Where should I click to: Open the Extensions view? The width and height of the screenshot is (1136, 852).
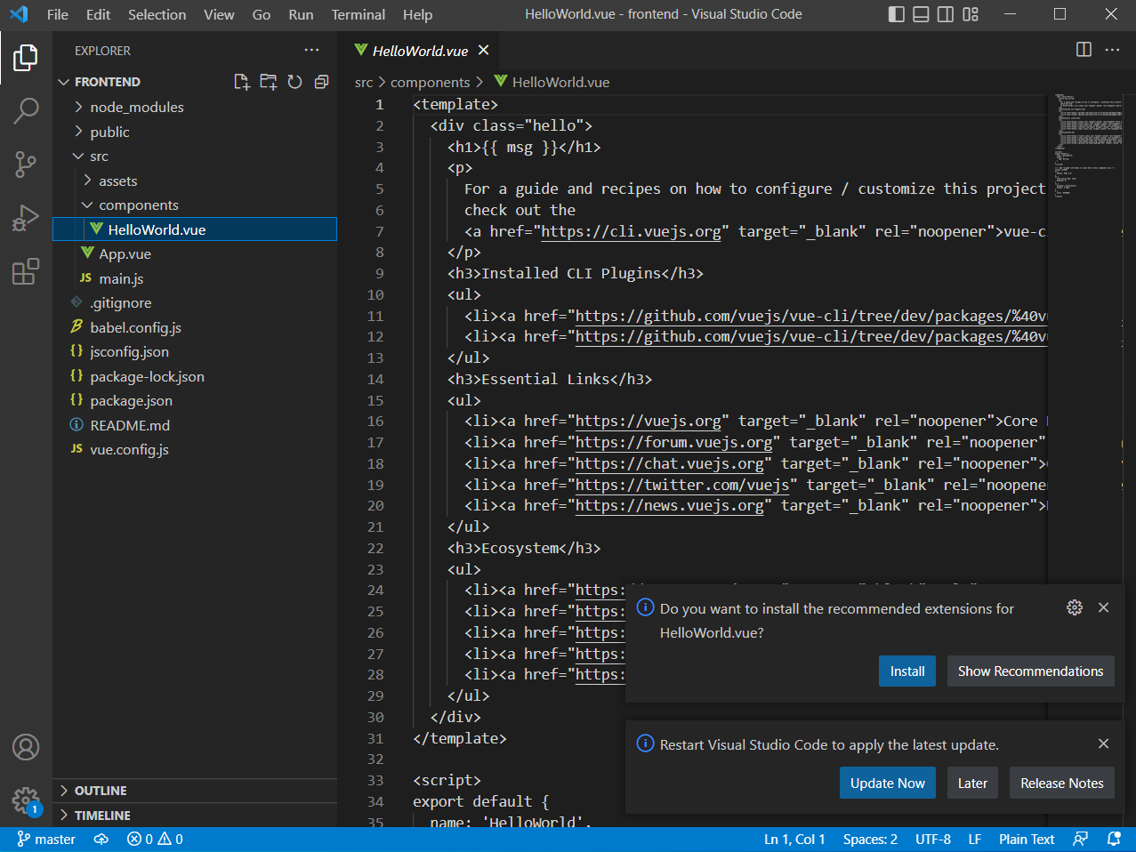(26, 271)
